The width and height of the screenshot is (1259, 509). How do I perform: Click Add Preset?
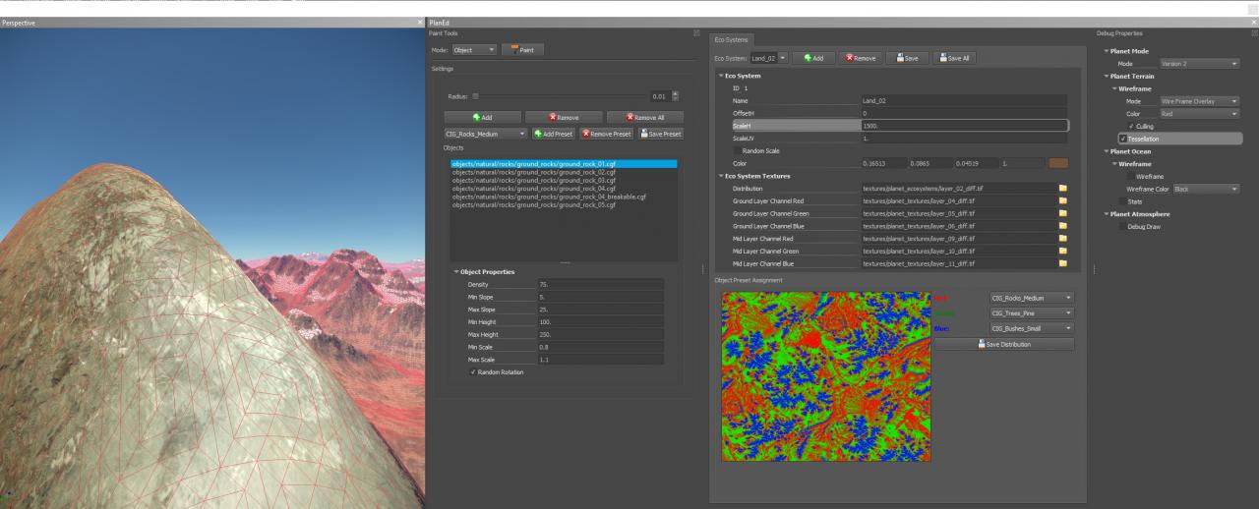point(553,134)
